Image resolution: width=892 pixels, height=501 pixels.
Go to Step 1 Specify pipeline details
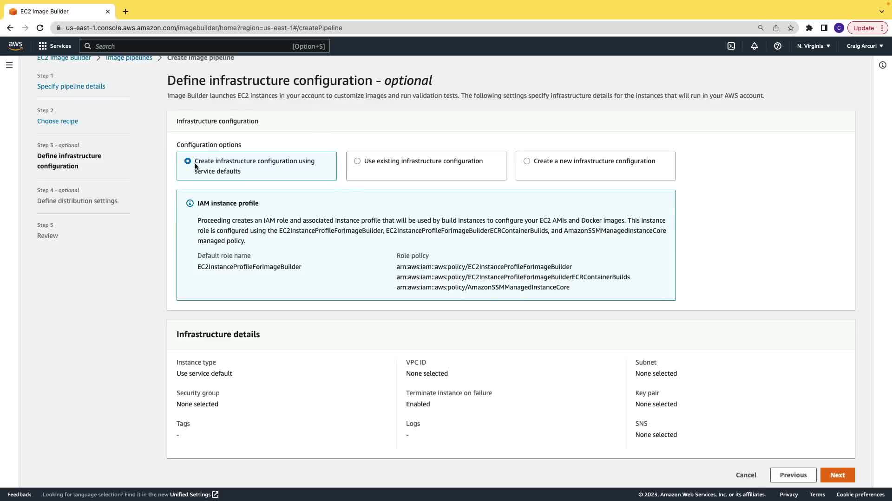[71, 86]
